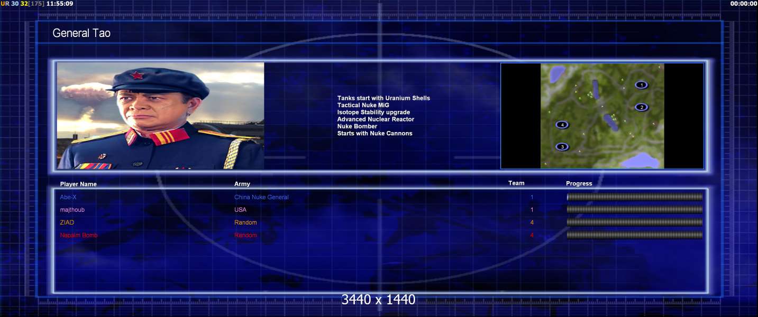Click the 11:55:09 clock display
The height and width of the screenshot is (317, 758).
[60, 4]
